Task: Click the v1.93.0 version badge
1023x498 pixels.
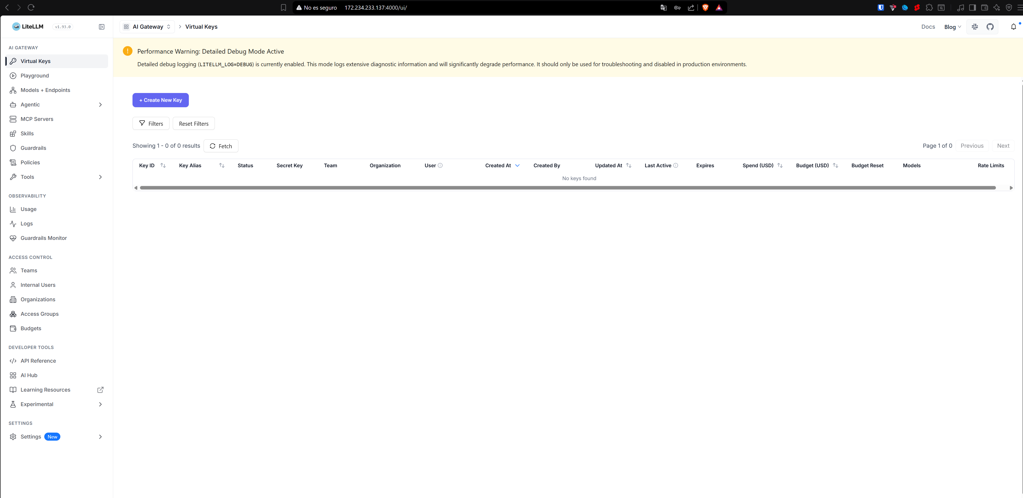Action: pos(63,27)
